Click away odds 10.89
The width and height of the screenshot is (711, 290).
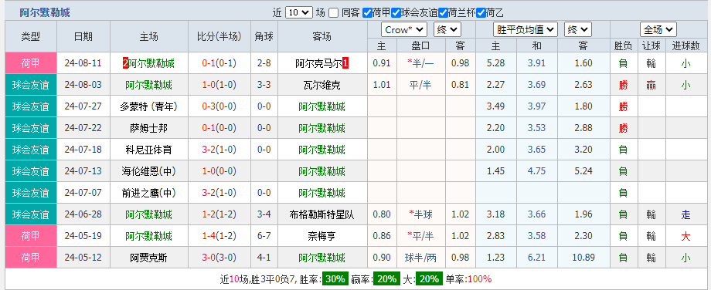tap(583, 258)
